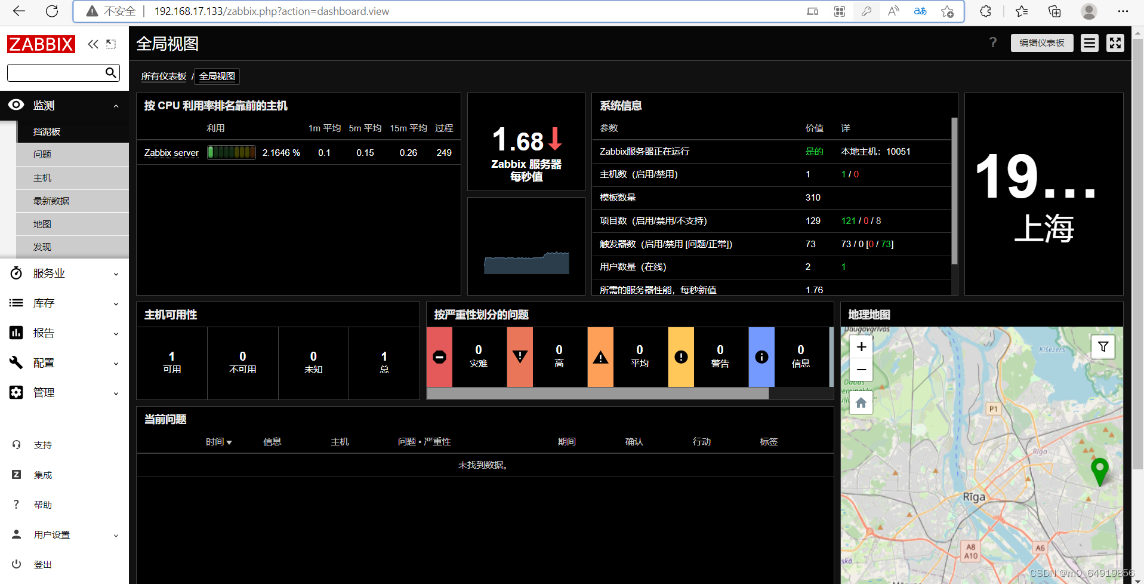Image resolution: width=1144 pixels, height=584 pixels.
Task: Expand the 报告 section chevron
Action: (116, 334)
